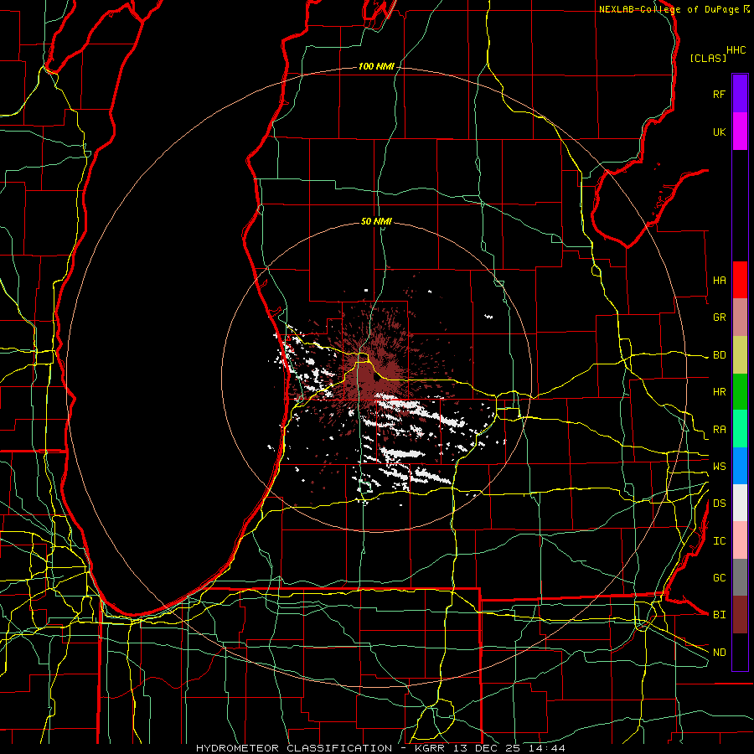Click the RF legend label

719,94
